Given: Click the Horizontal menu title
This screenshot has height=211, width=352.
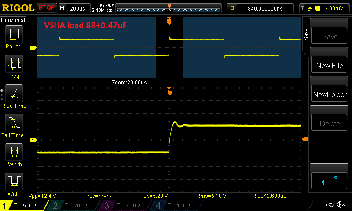Looking at the screenshot, I should (x=13, y=20).
